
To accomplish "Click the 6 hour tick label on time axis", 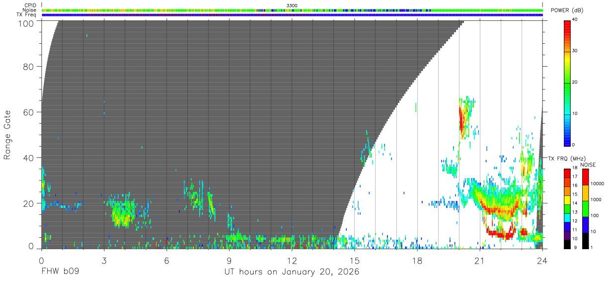I will [166, 260].
